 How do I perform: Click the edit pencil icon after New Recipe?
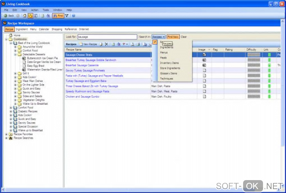pyautogui.click(x=101, y=44)
